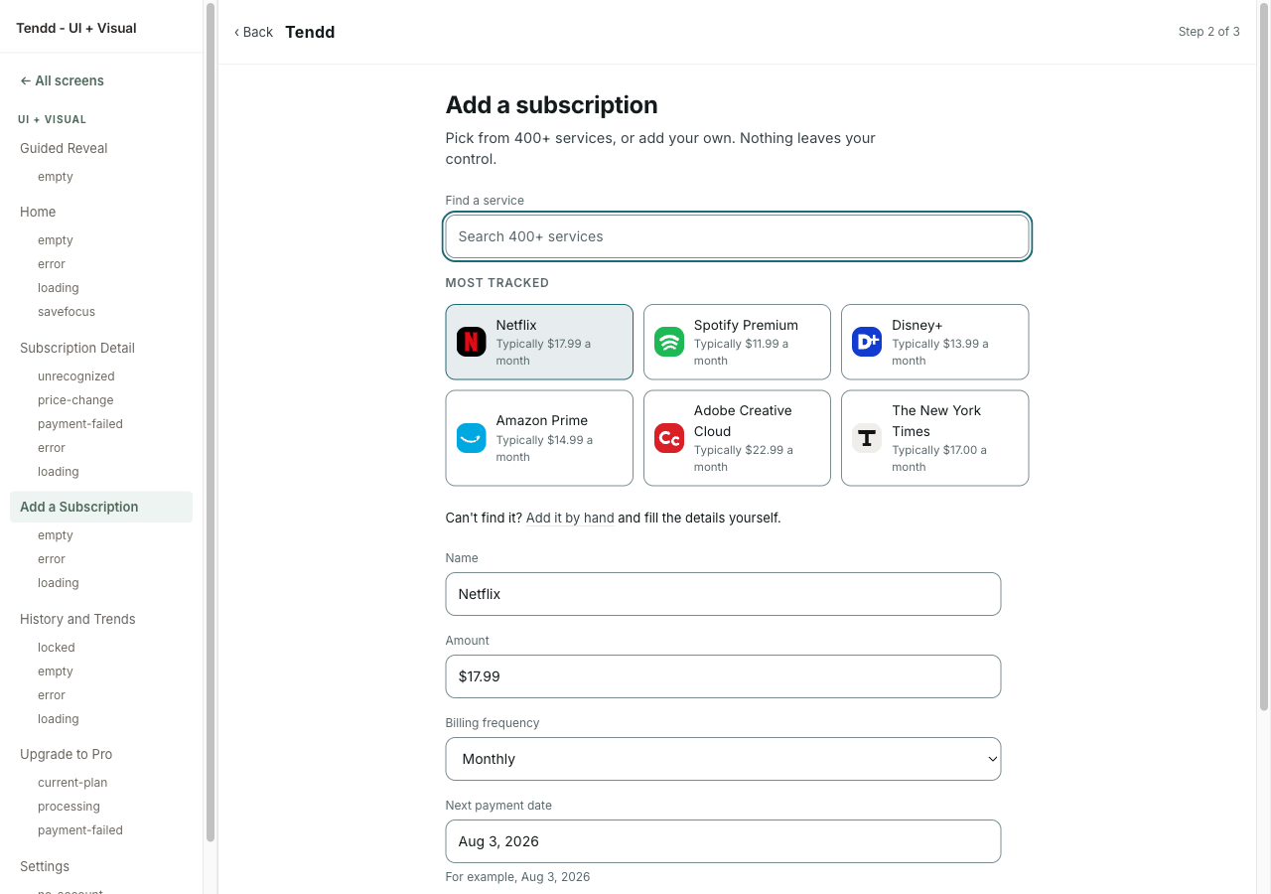This screenshot has width=1271, height=894.
Task: Open the highlighted Add a Subscription item
Action: (101, 507)
